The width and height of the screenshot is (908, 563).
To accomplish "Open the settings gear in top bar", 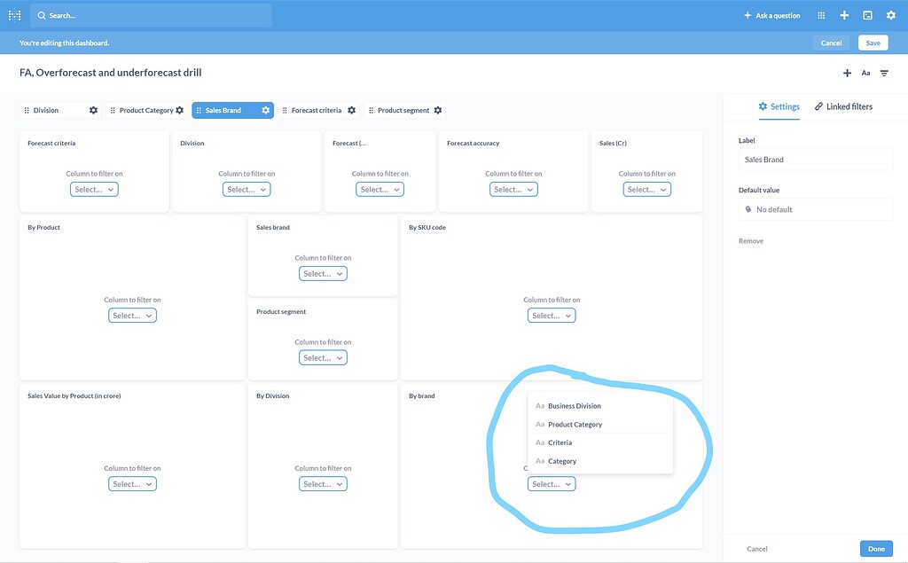I will 891,16.
